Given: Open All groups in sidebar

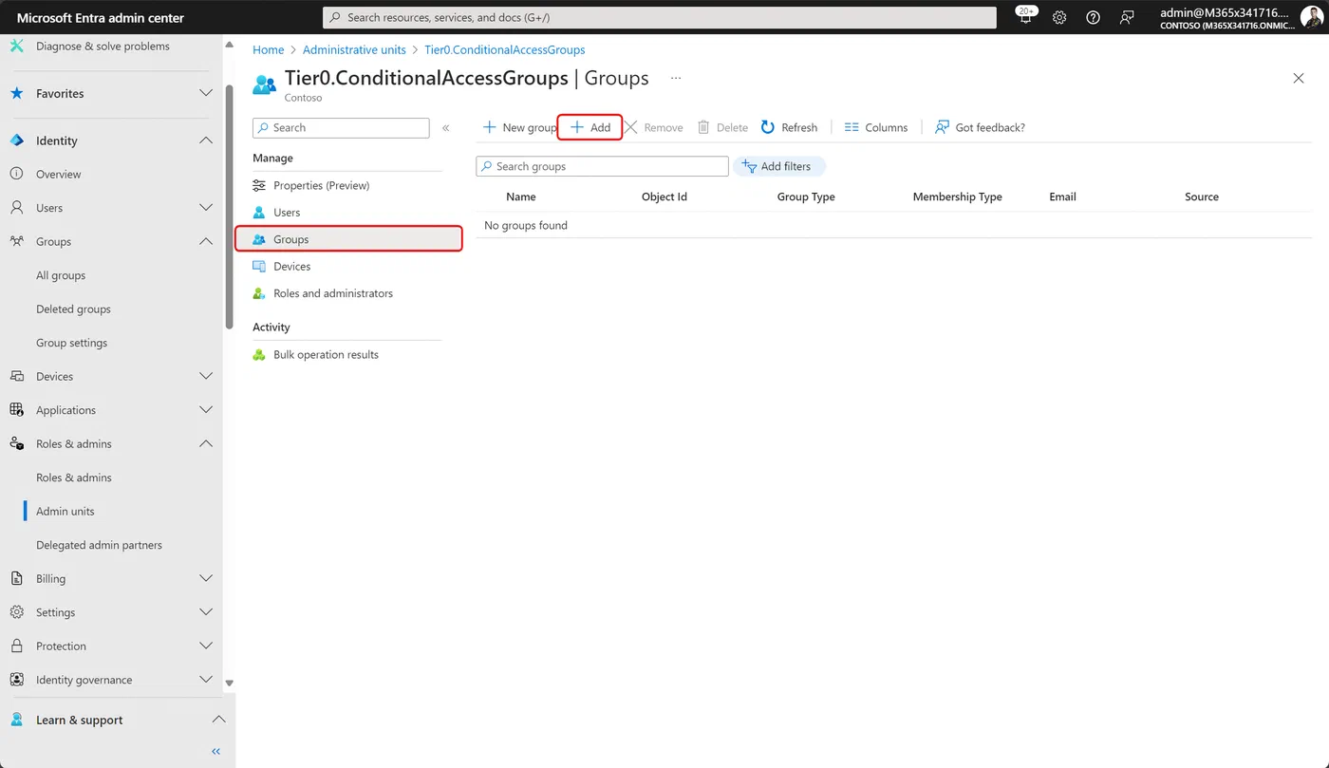Looking at the screenshot, I should [61, 275].
